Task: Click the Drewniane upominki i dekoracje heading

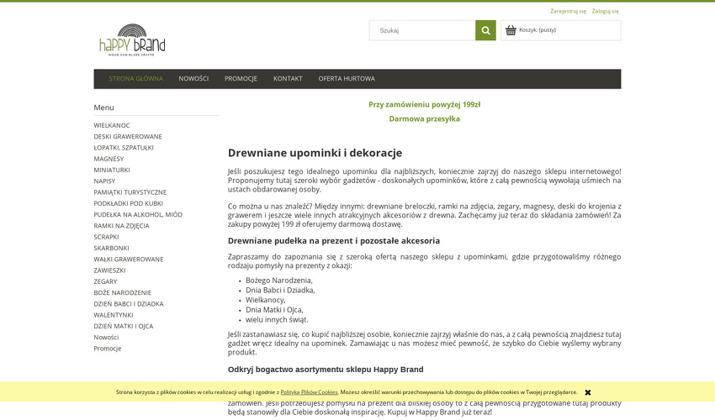Action: coord(315,153)
